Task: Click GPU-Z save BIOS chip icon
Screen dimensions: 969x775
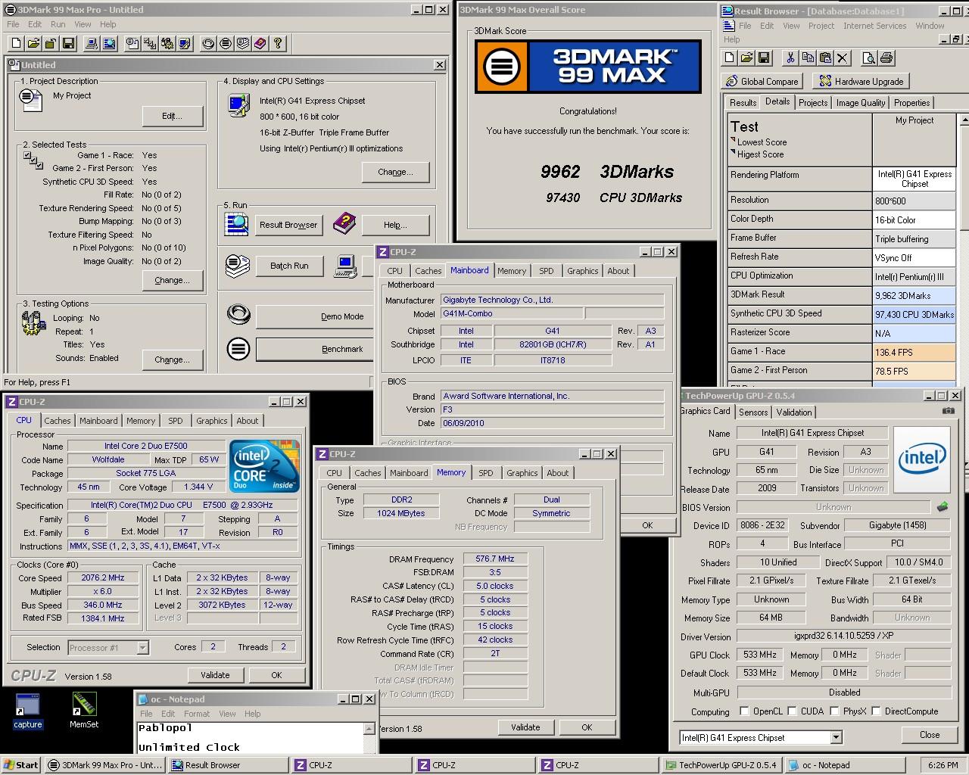Action: [x=943, y=506]
